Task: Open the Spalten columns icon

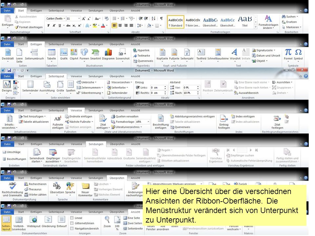Action: tap(71, 85)
